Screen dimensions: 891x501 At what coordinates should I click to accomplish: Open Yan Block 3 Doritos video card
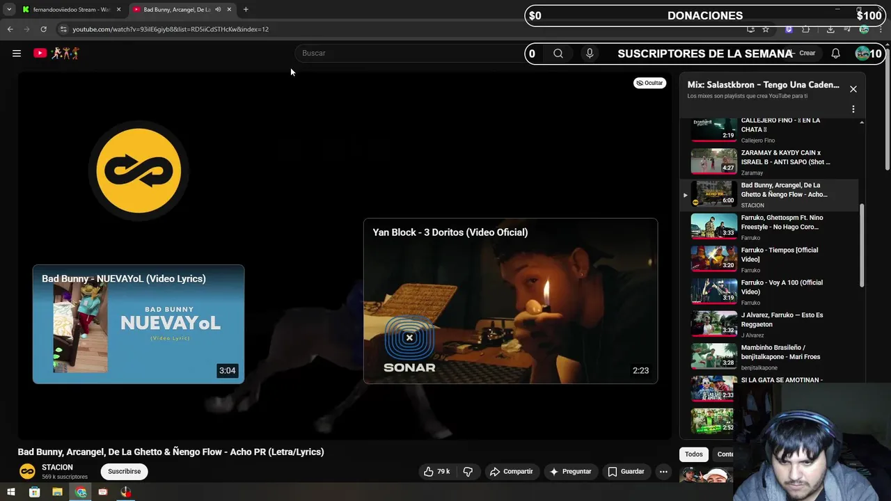coord(510,301)
